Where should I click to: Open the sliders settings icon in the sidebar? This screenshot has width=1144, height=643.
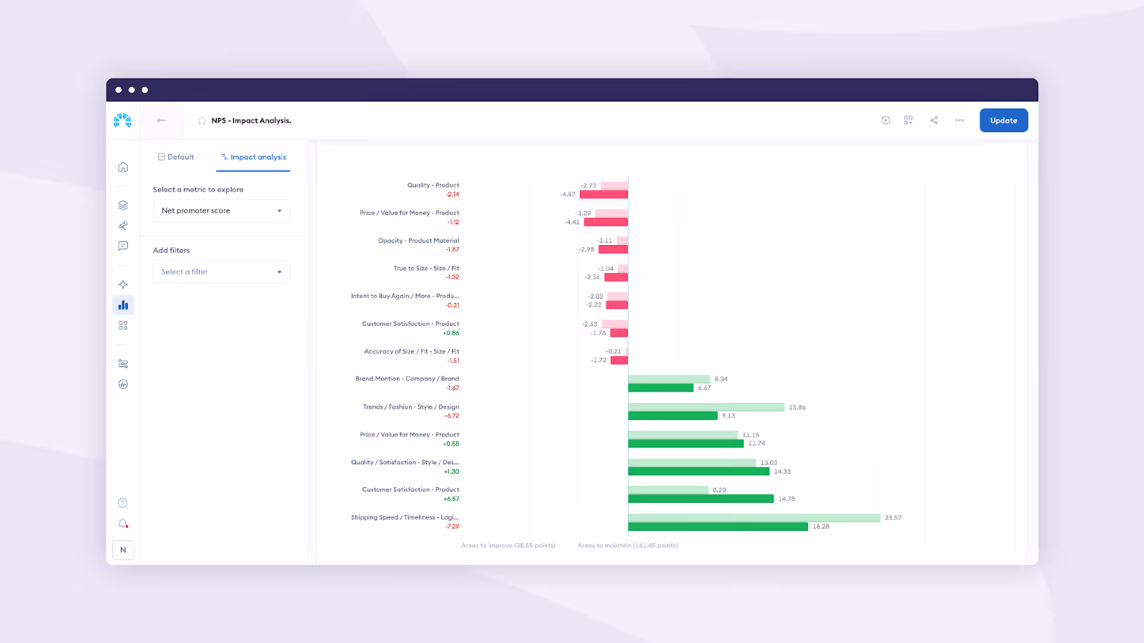tap(123, 364)
